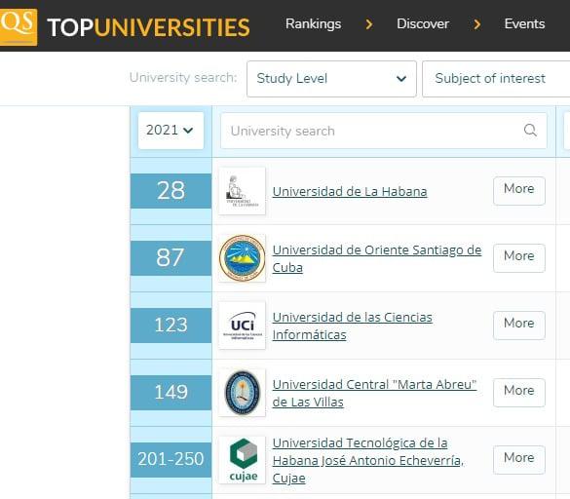Expand the Study Level dropdown
This screenshot has width=570, height=499.
pos(331,79)
